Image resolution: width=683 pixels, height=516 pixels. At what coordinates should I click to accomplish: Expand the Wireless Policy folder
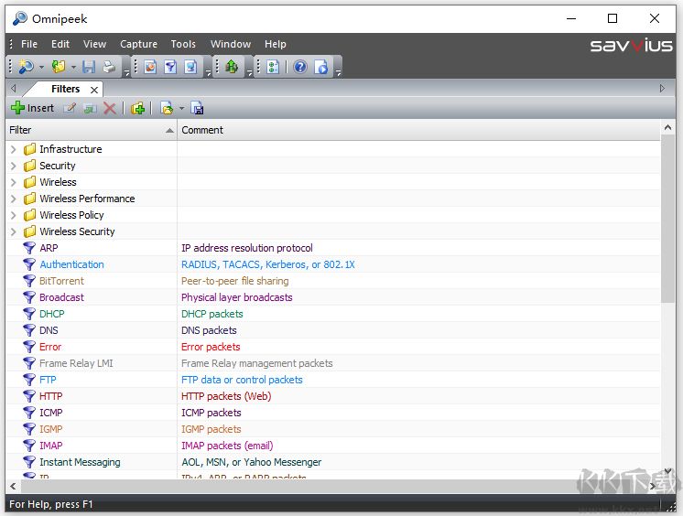[x=14, y=215]
